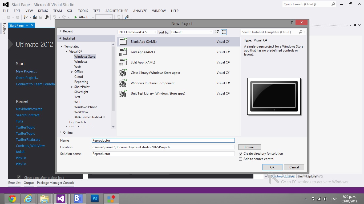The image size is (364, 204).
Task: Select the Windows Runtime Component icon
Action: [123, 83]
